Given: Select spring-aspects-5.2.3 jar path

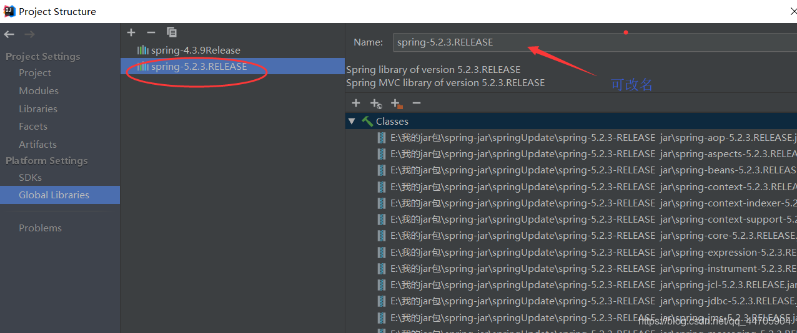Looking at the screenshot, I should coord(593,153).
